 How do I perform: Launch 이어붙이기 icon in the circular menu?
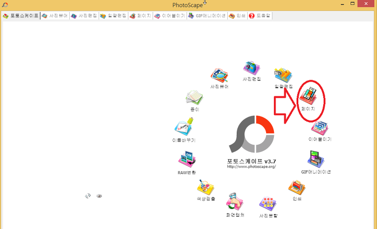pyautogui.click(x=319, y=128)
